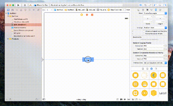Viewport: 173px width, 106px height.
Task: Select the Storyboard Reference library object
Action: point(145,75)
